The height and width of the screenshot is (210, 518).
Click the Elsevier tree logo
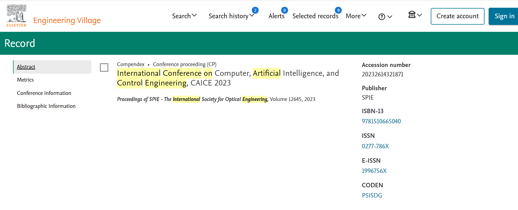tap(16, 15)
